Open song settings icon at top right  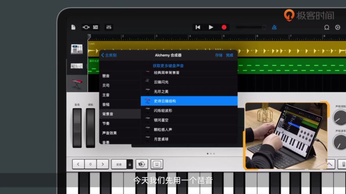pyautogui.click(x=337, y=27)
